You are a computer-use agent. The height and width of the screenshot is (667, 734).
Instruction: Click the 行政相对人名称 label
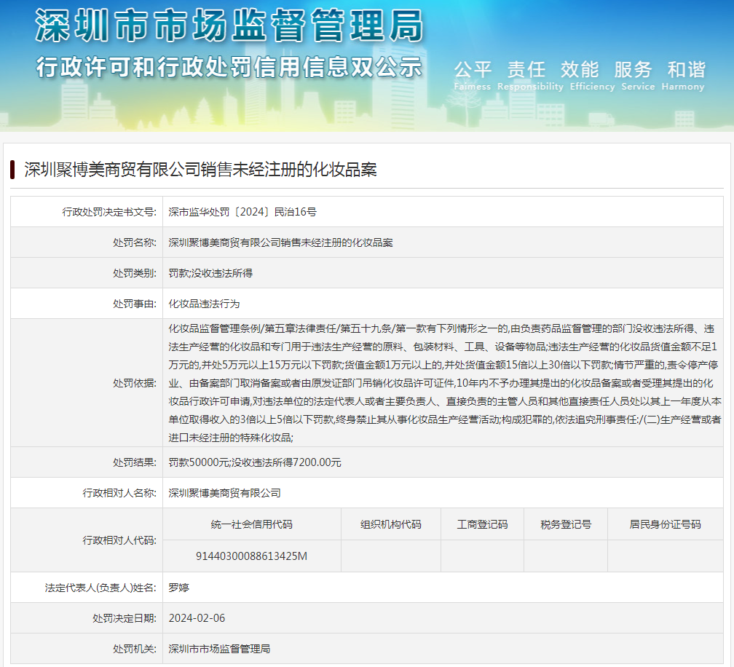point(119,493)
